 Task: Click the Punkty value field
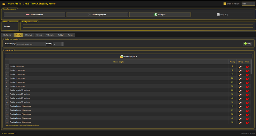coord(57,44)
